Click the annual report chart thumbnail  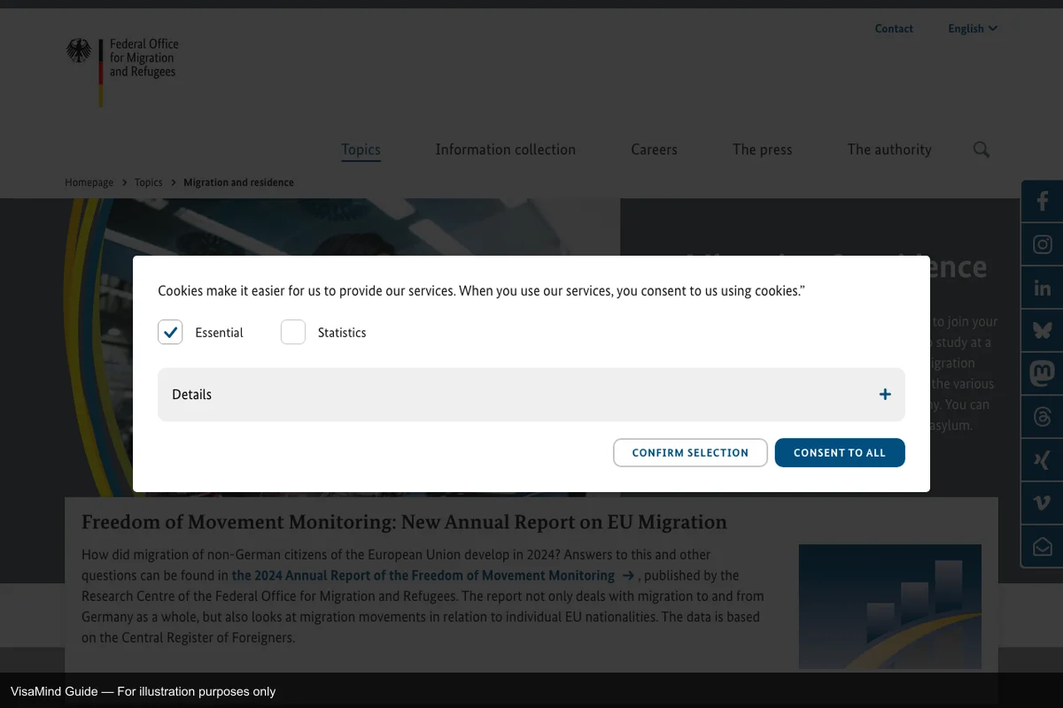(889, 606)
